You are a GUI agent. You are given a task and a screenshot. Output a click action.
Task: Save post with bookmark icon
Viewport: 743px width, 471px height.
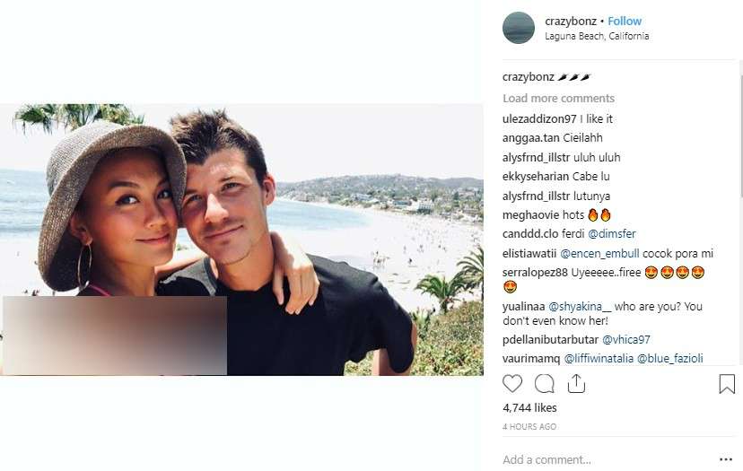(x=727, y=384)
